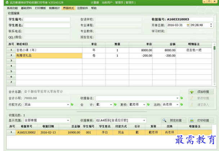Screen dimensions: 219x151
Task: Open the 注册软件 menu
Action: click(x=82, y=8)
